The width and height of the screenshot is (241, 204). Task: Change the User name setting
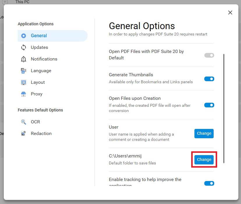click(204, 134)
